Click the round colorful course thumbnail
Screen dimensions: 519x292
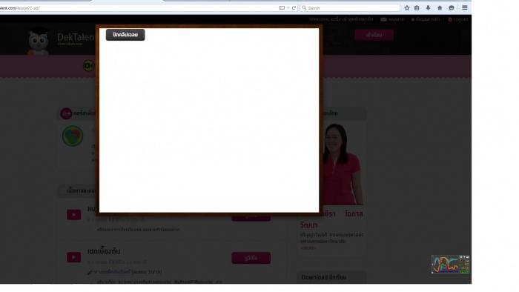click(x=73, y=136)
